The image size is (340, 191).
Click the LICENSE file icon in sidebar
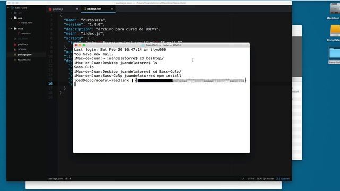15,49
